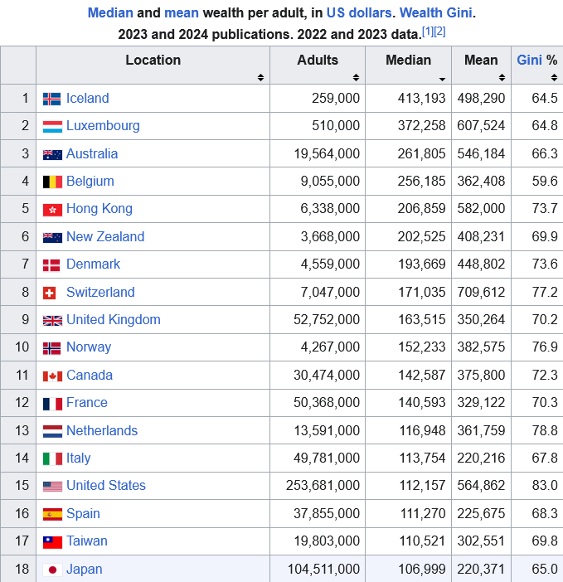Viewport: 563px width, 582px height.
Task: Select Belgium Gini value 59.6
Action: coord(545,181)
